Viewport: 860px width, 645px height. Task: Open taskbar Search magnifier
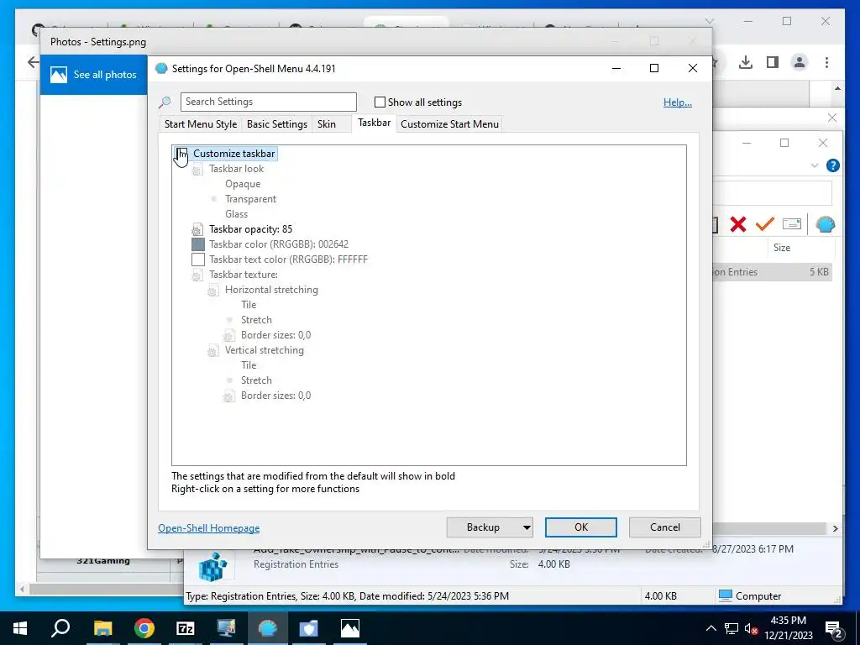tap(60, 628)
